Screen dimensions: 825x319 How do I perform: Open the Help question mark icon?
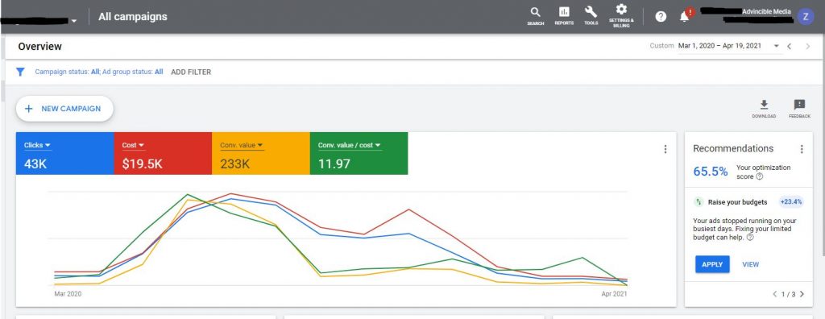pyautogui.click(x=661, y=17)
